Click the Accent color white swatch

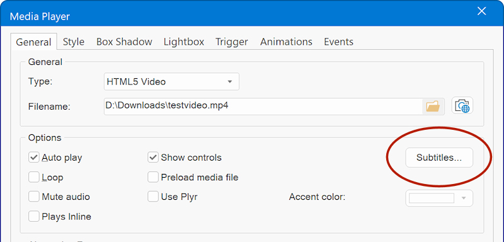coord(432,198)
